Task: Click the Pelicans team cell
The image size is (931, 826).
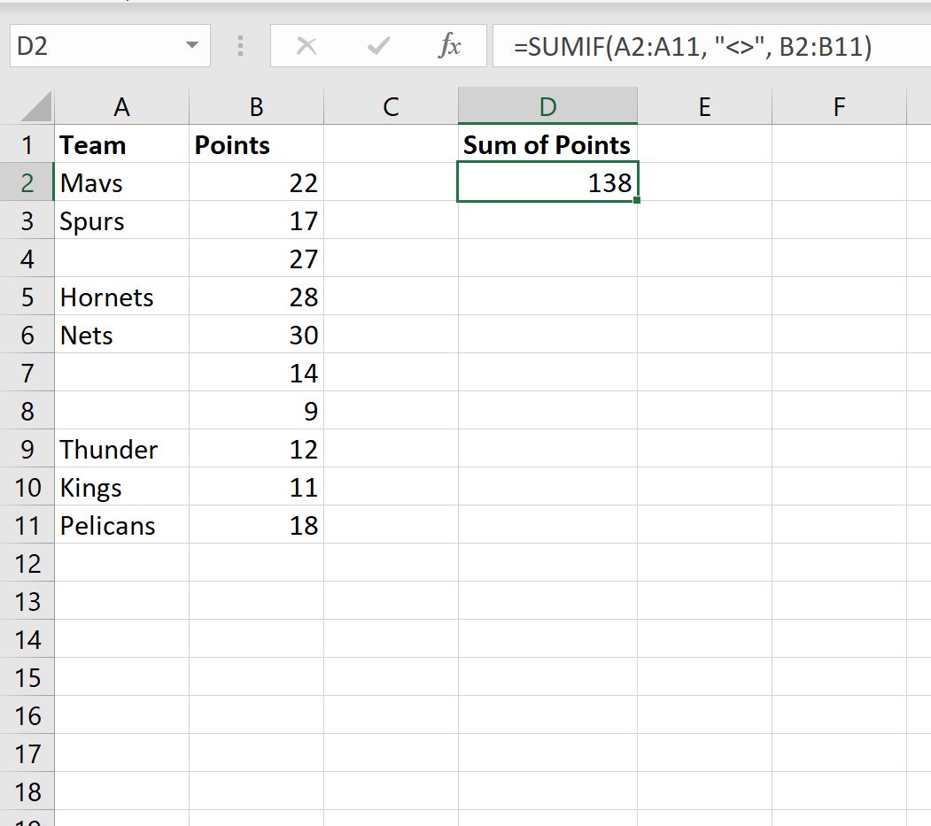Action: click(121, 526)
